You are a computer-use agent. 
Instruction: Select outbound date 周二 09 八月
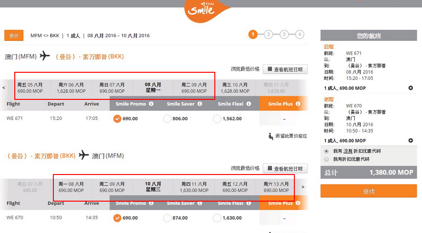[194, 88]
